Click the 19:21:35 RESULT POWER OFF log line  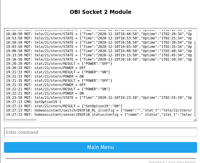coord(59,81)
